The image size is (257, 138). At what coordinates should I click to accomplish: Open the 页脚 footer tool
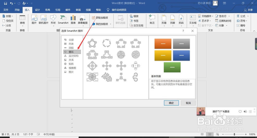tap(172, 20)
